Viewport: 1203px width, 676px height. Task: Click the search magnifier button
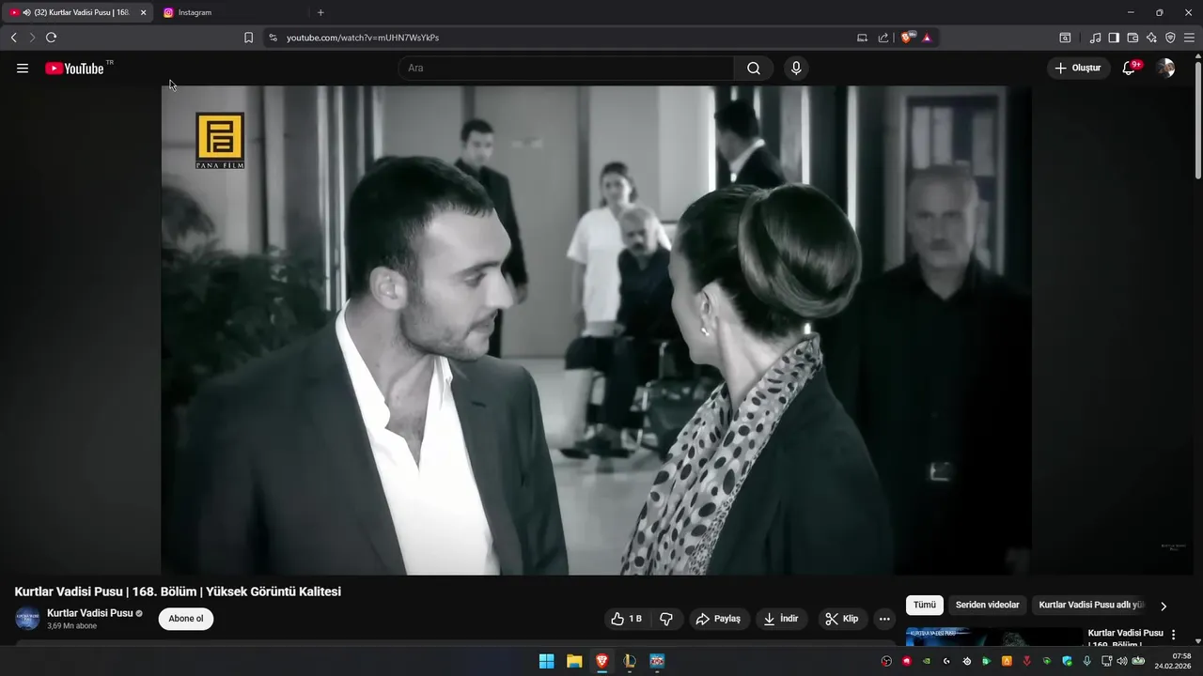[754, 69]
